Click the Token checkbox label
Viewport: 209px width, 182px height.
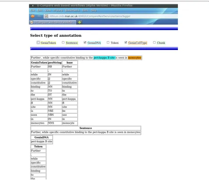(x=114, y=43)
